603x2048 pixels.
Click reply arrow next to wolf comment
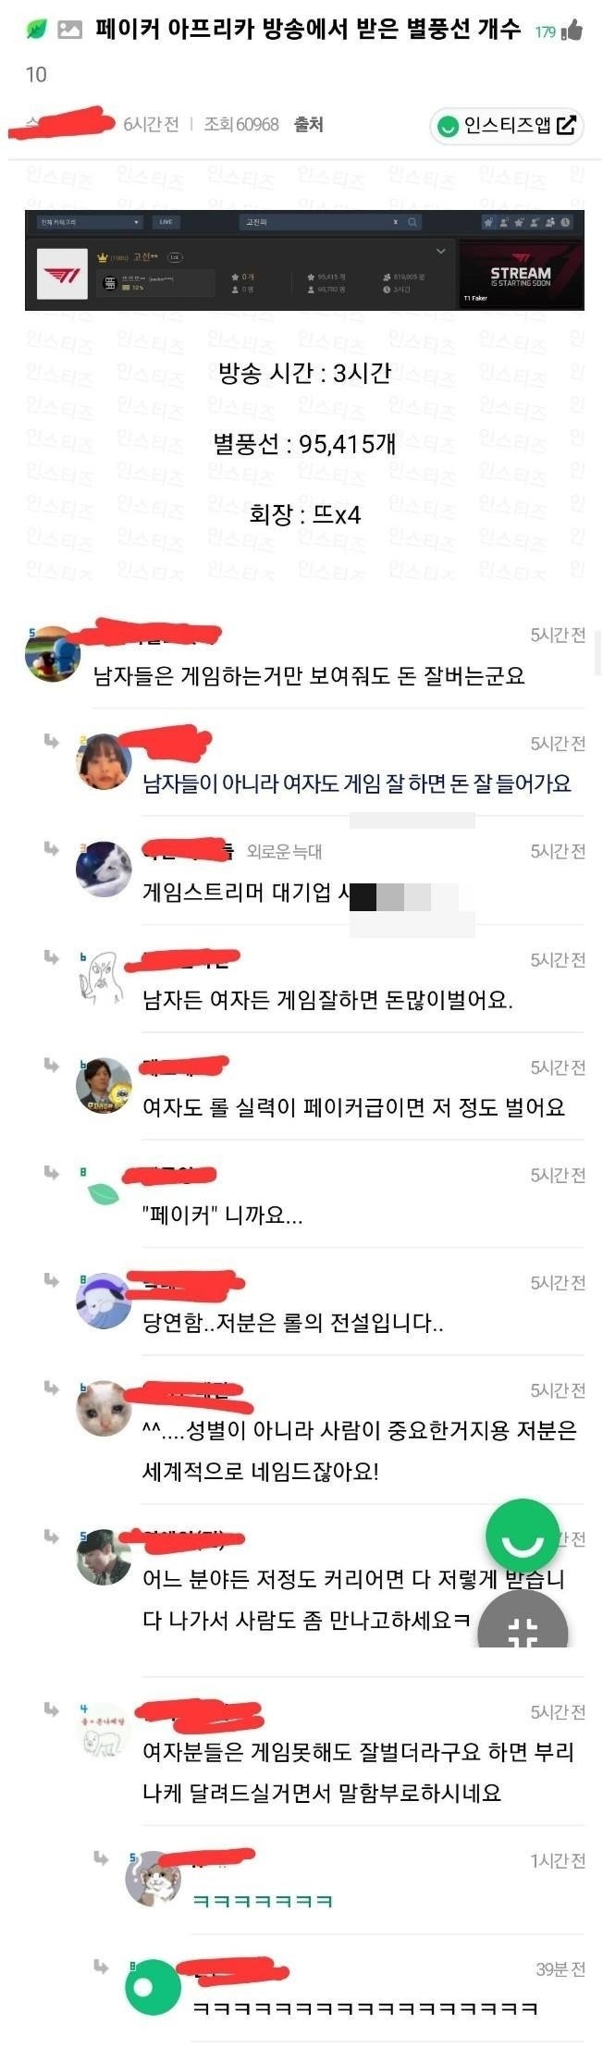[52, 848]
